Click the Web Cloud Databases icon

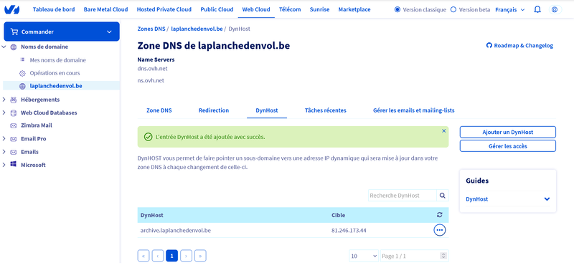(x=14, y=112)
